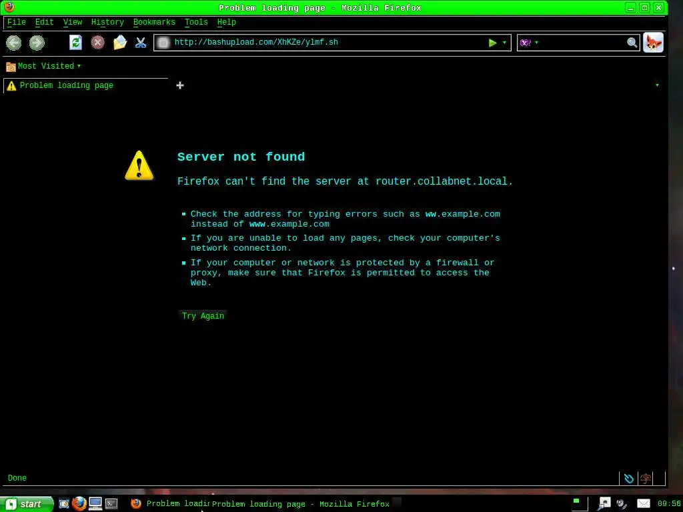Open the list all tabs dropdown

point(657,85)
